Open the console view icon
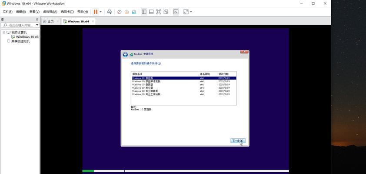 pyautogui.click(x=176, y=12)
